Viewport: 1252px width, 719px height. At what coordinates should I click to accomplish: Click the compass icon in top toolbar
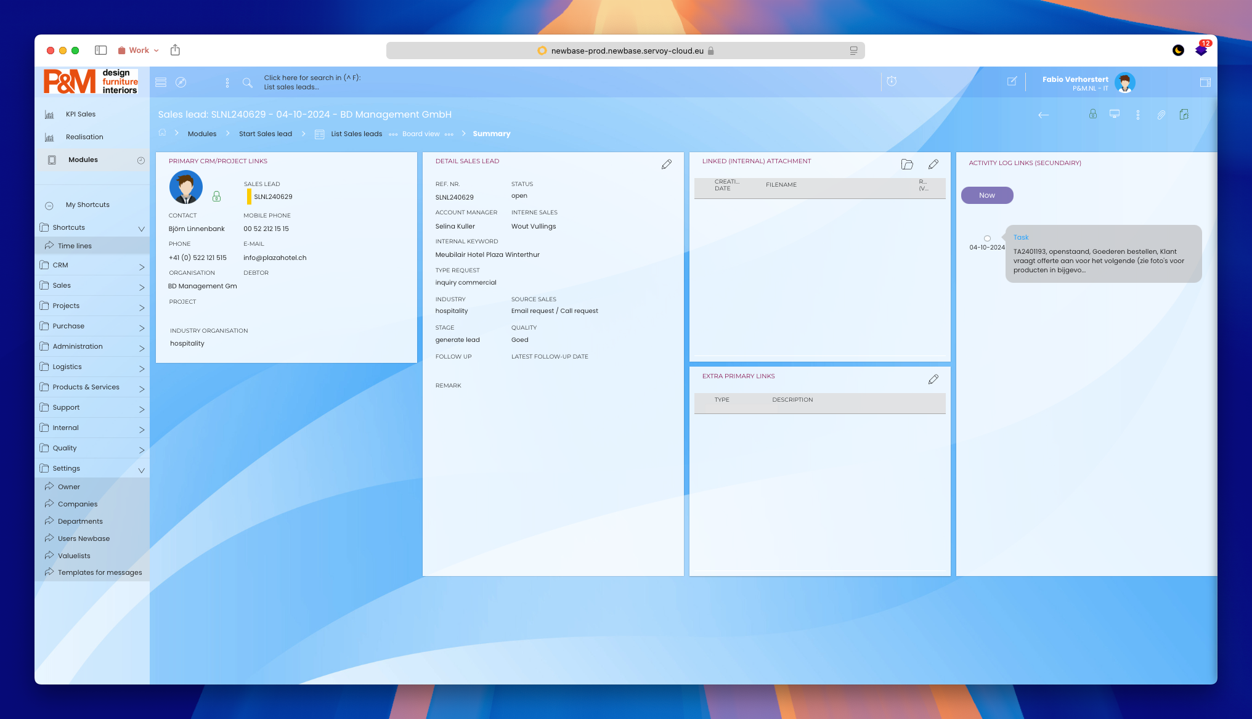point(181,83)
